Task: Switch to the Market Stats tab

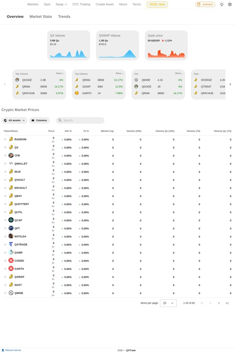Action: [x=41, y=16]
